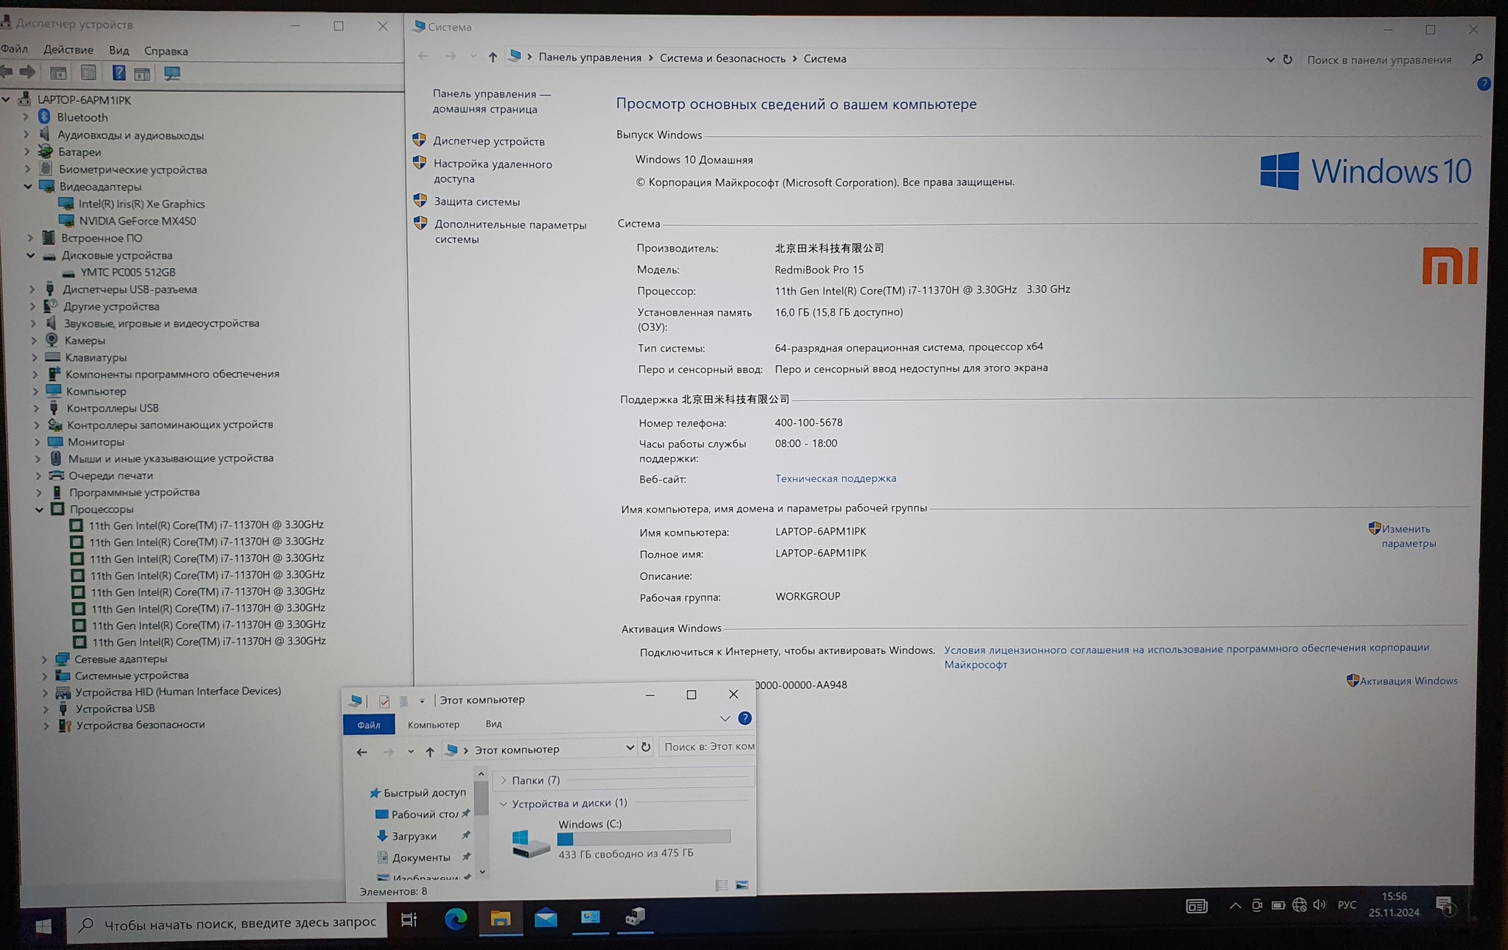Click Scan for hardware changes monitor icon

172,73
